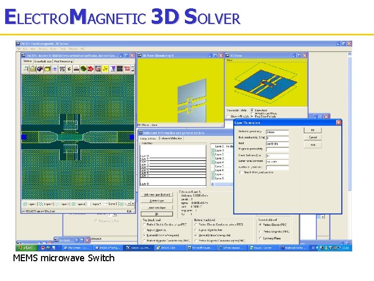Click the green board shape toolbar icon
Viewport: 374px width, 281px height.
coord(83,69)
